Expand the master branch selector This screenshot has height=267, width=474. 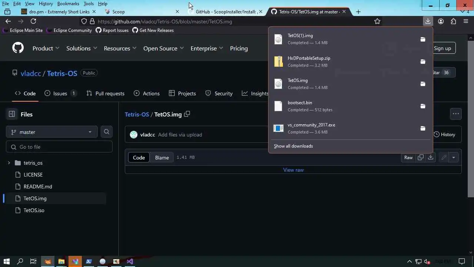tap(52, 132)
